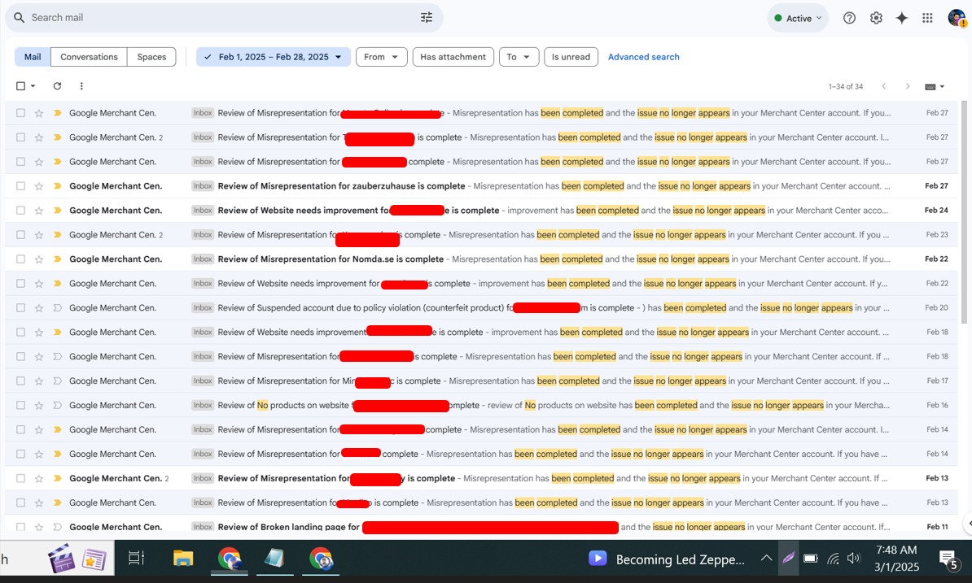Open search options filter icon in search bar

point(427,17)
